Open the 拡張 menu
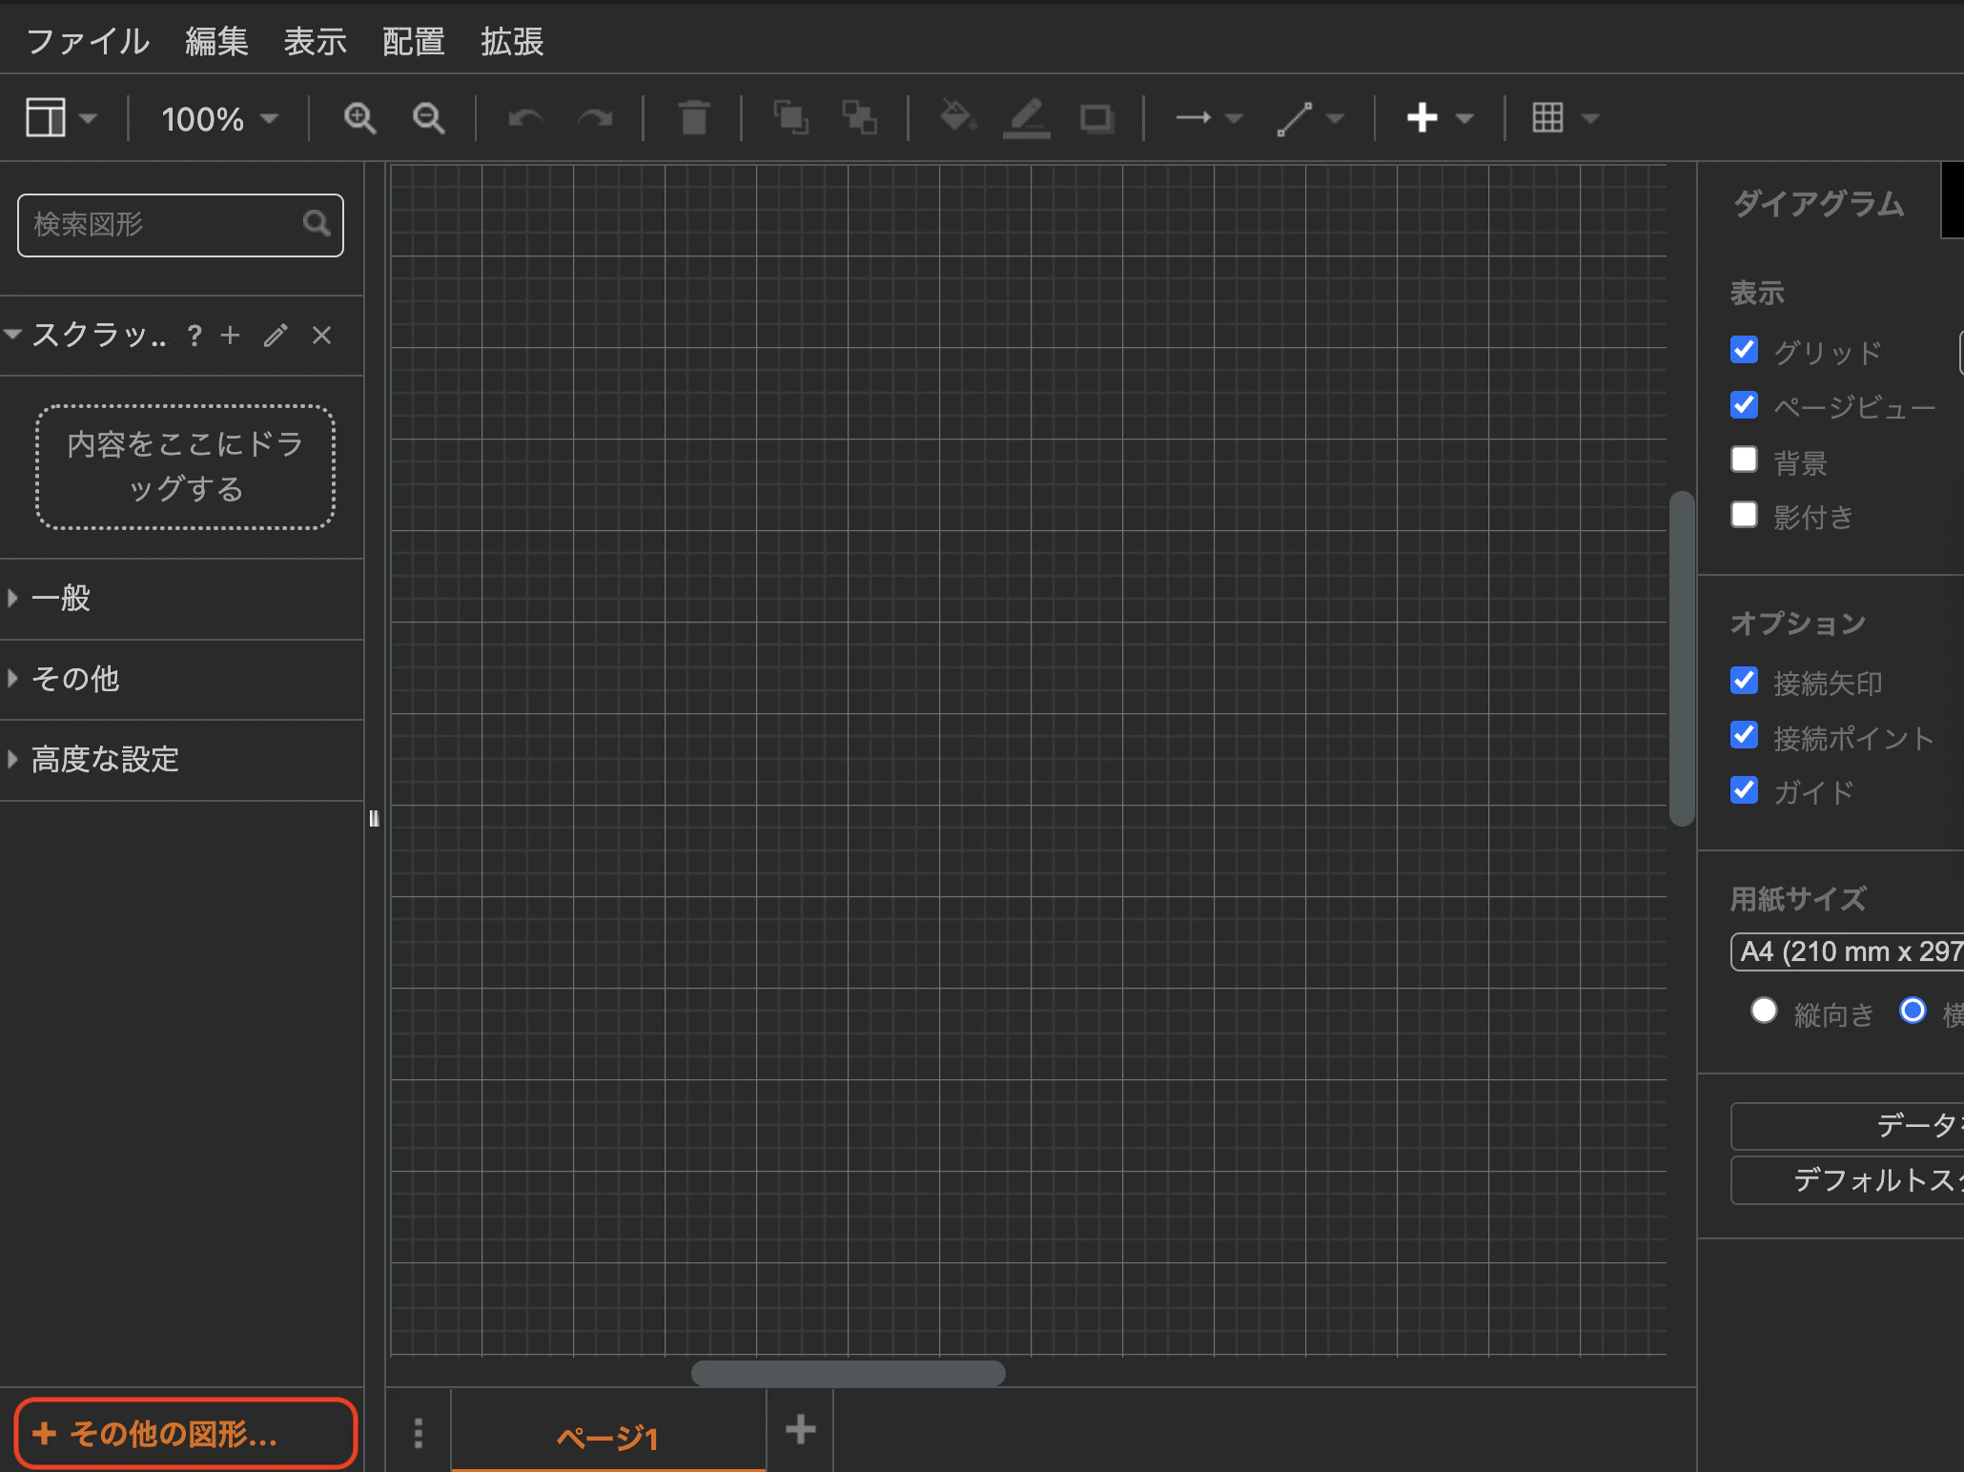The width and height of the screenshot is (1964, 1472). (x=513, y=40)
